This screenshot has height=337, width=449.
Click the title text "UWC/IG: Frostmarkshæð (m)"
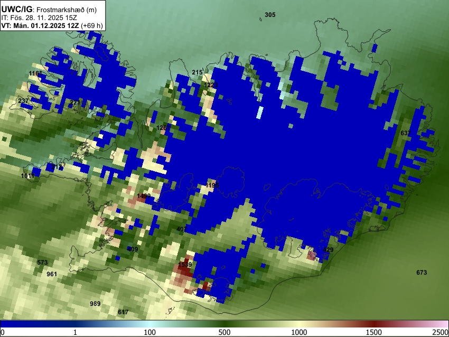coord(49,10)
